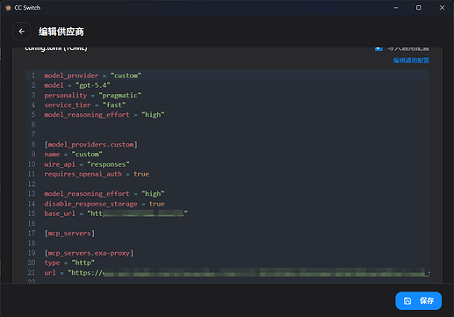Click the name = "custom" line

[73, 154]
